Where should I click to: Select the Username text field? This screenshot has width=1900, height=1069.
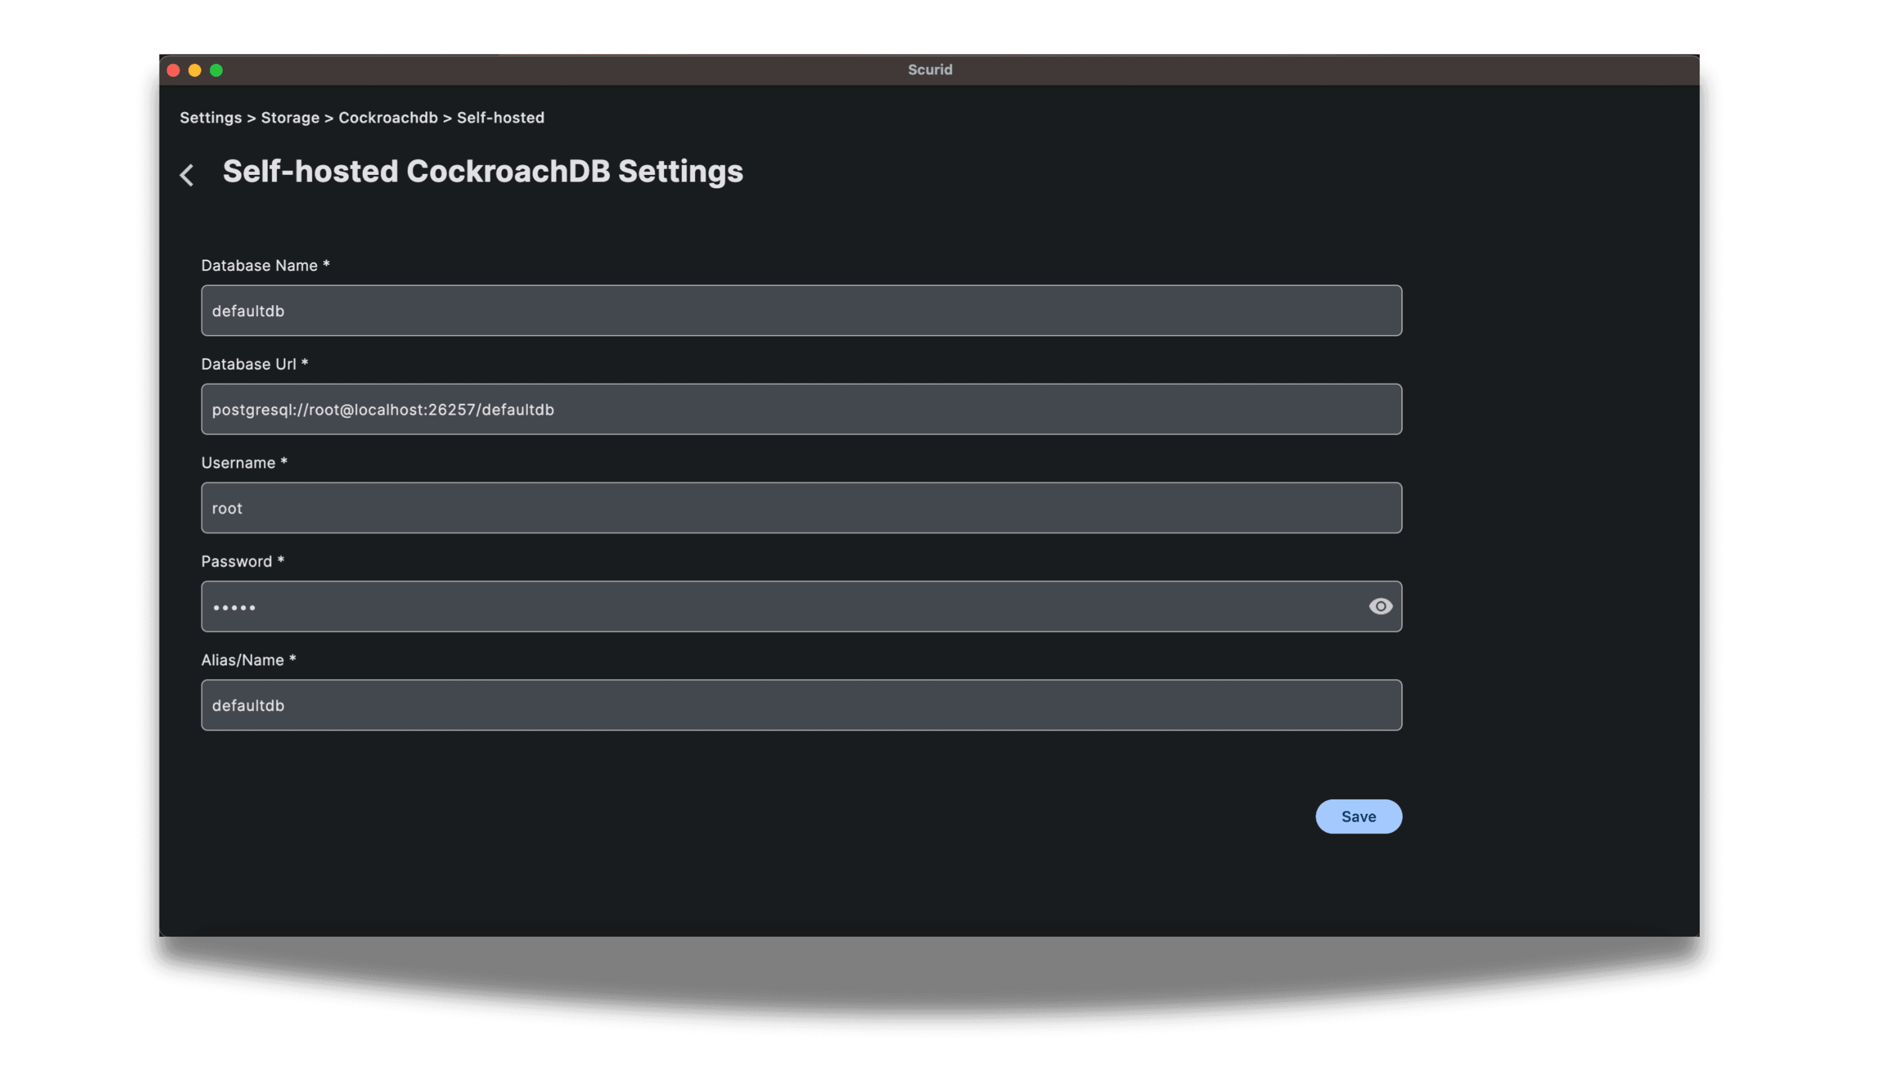pos(801,507)
